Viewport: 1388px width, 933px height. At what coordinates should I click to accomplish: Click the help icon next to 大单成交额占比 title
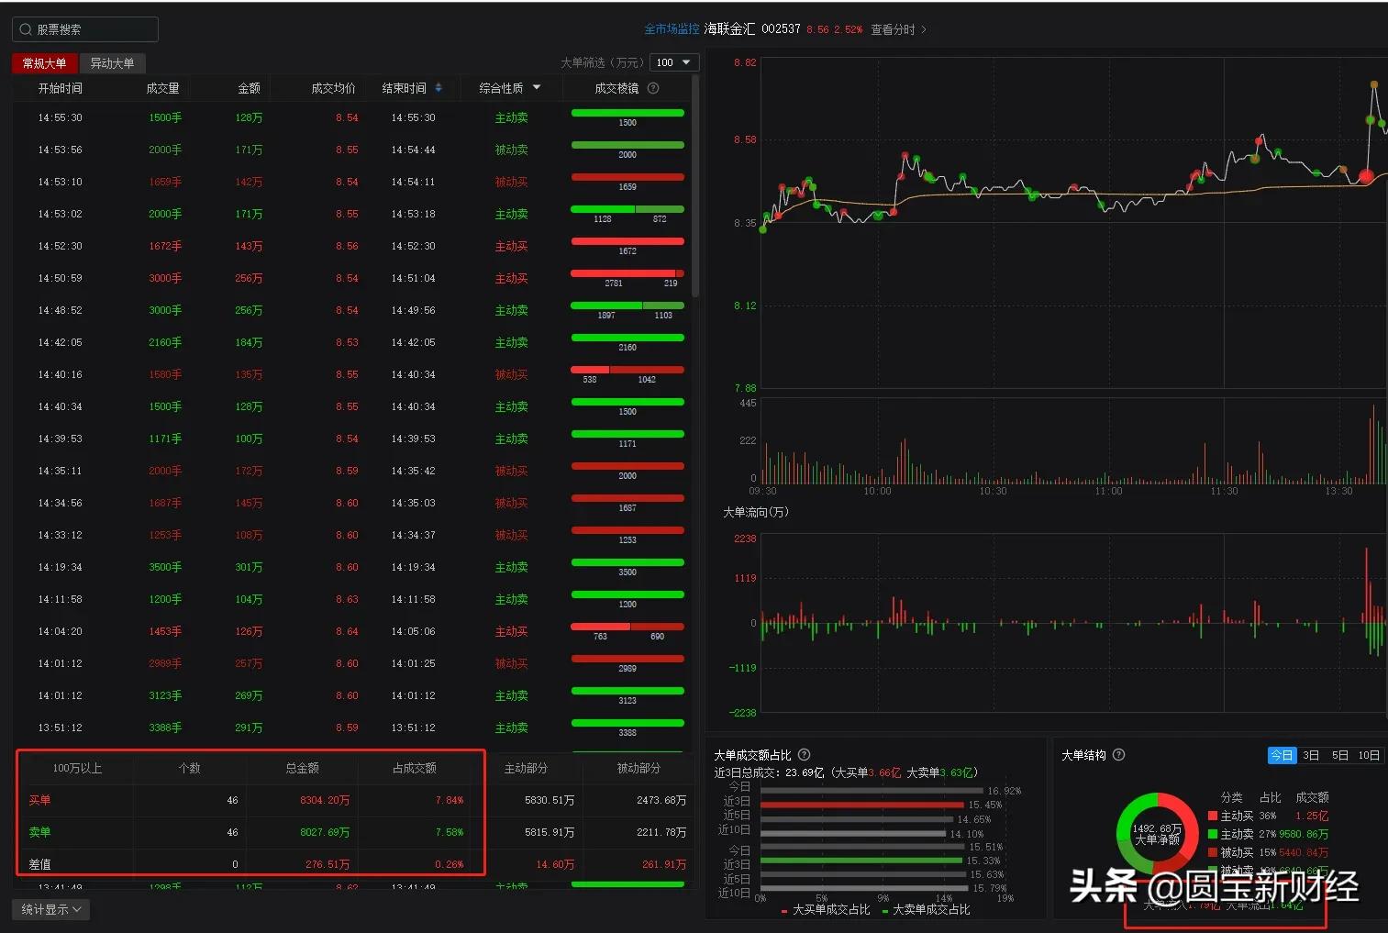point(804,754)
